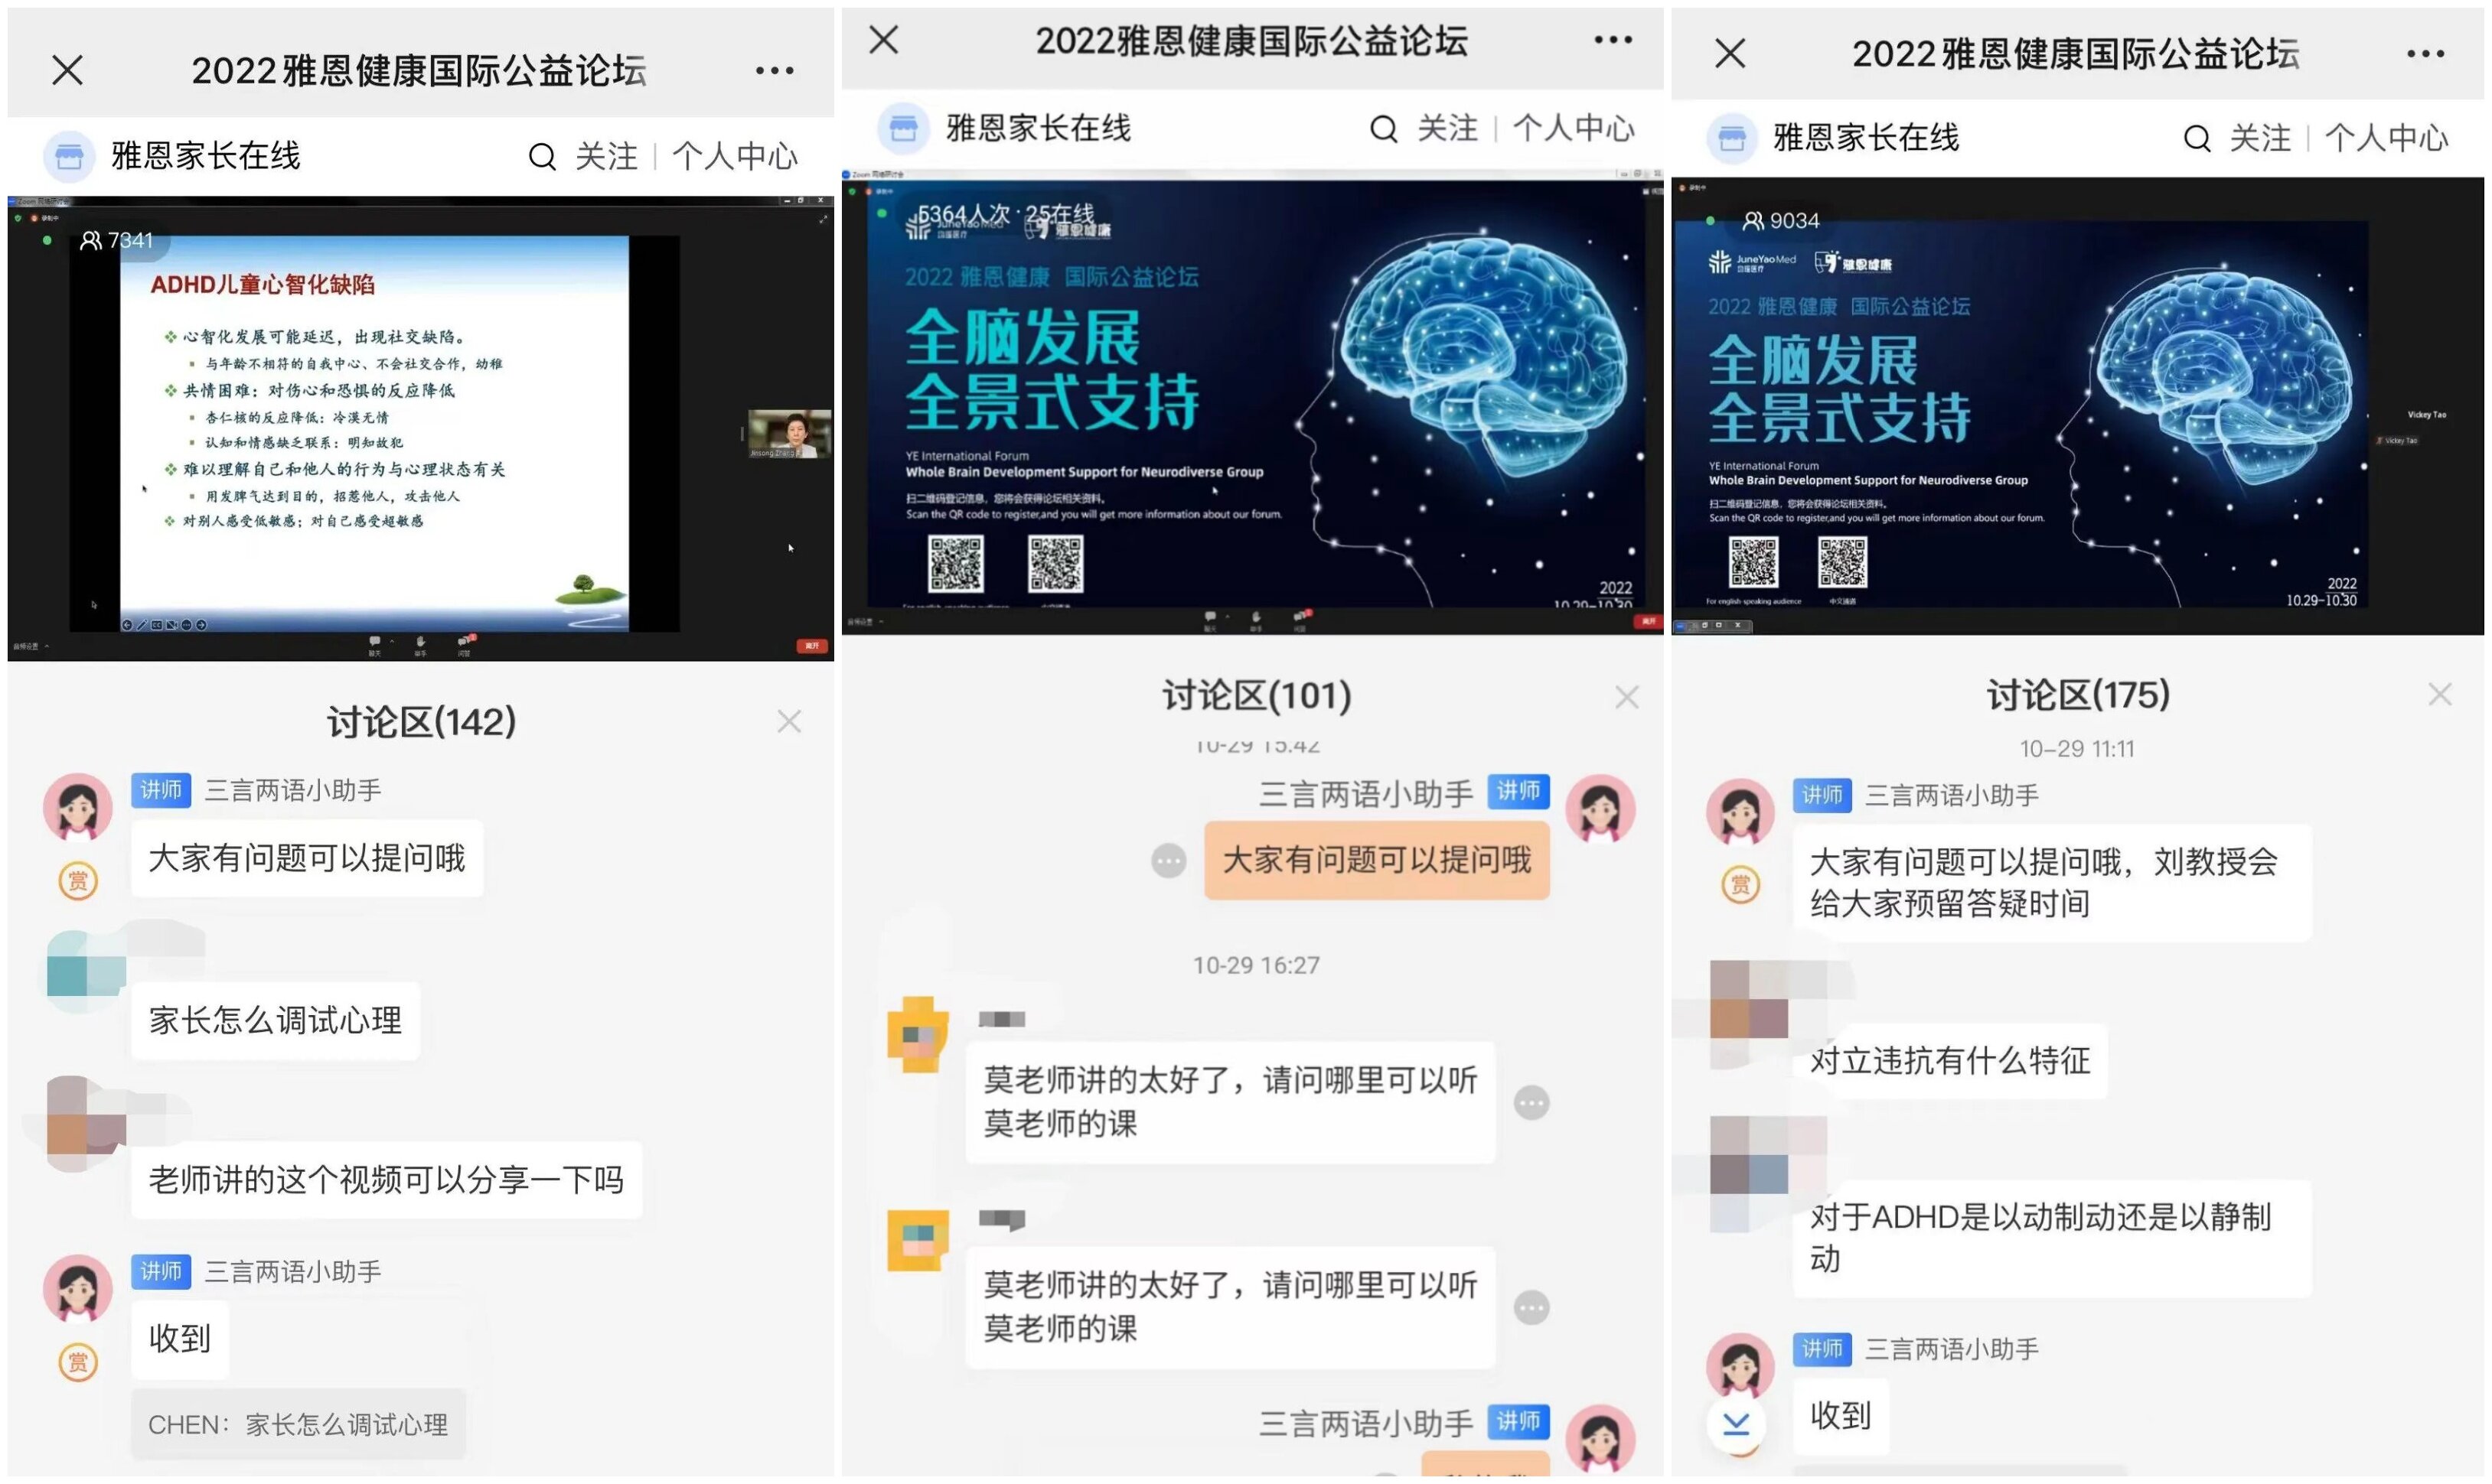This screenshot has height=1484, width=2492.
Task: Open the options bubble beside the first 莫老师讲的太好了 message
Action: point(1531,1103)
